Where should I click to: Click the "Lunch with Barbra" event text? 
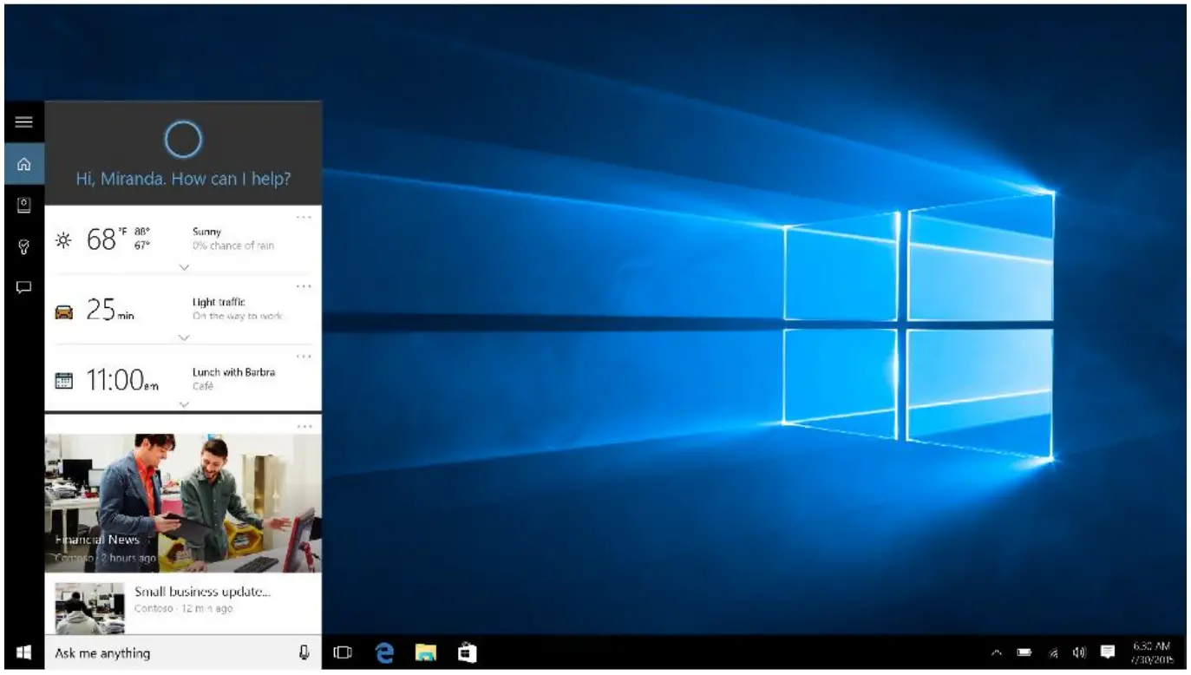[233, 372]
